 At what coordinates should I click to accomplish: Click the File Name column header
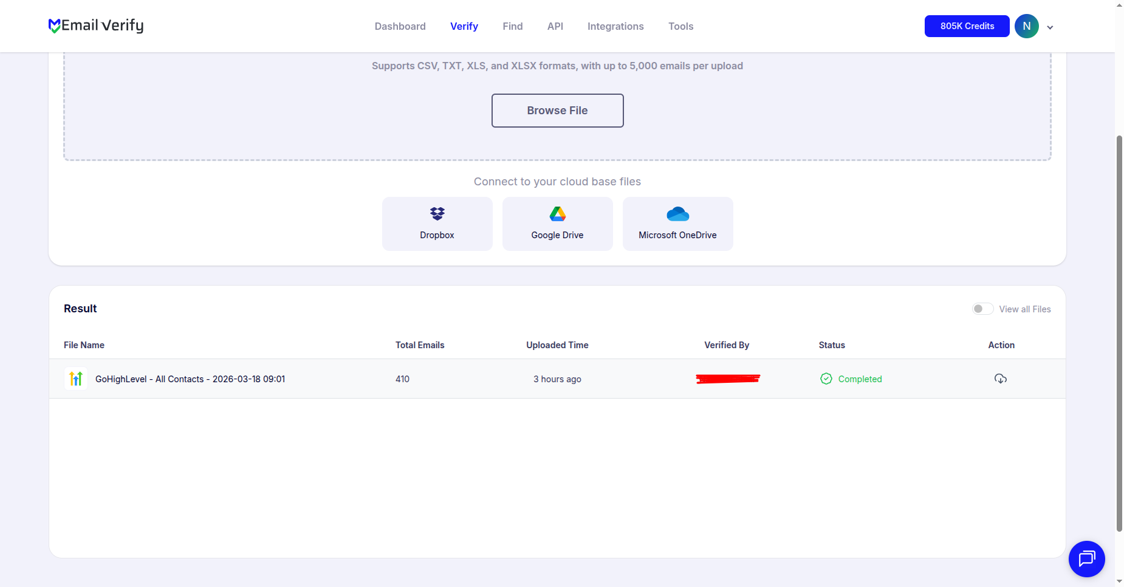[84, 345]
